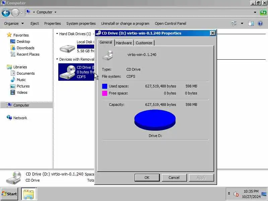
Task: Show hidden tray icons arrow
Action: [229, 194]
